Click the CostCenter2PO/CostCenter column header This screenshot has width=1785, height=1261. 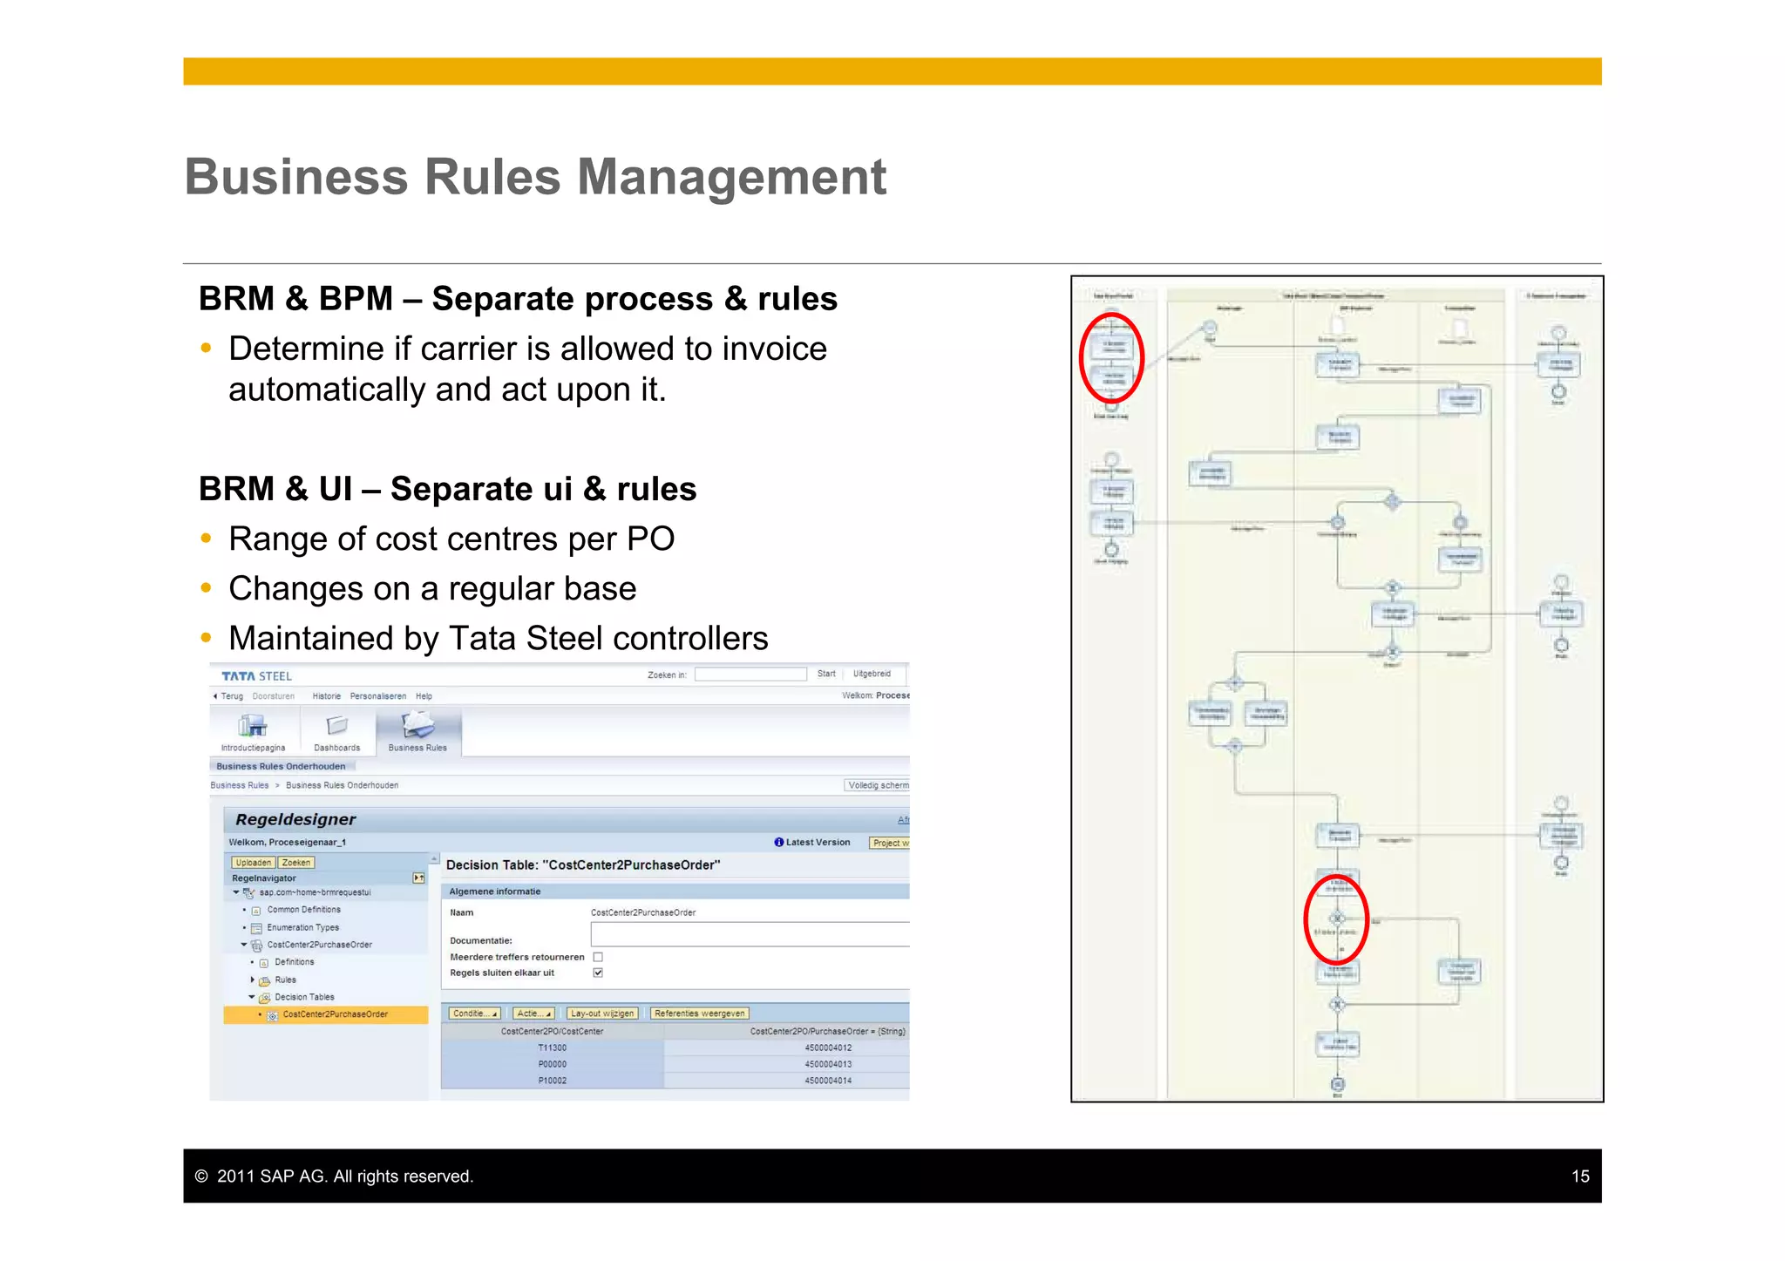pos(553,1032)
